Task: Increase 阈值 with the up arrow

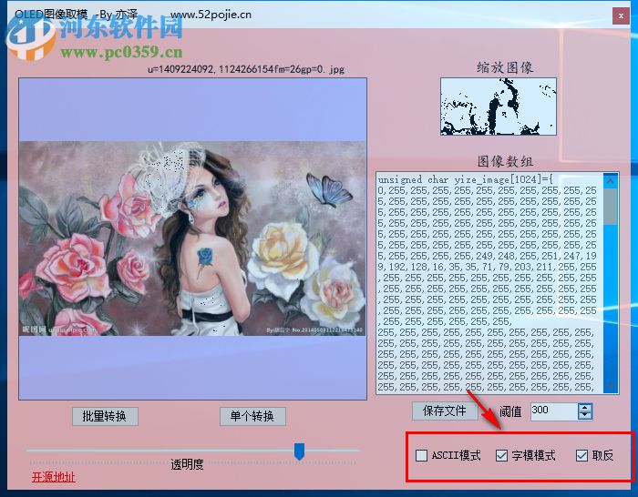Action: coord(585,407)
